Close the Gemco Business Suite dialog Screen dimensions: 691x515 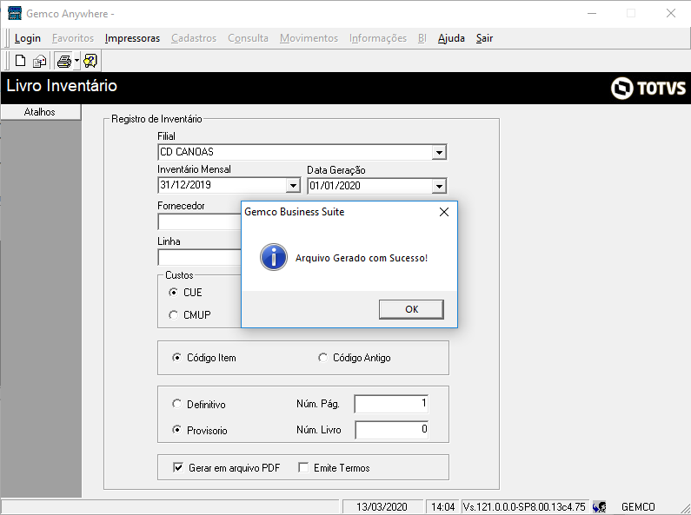coord(444,212)
